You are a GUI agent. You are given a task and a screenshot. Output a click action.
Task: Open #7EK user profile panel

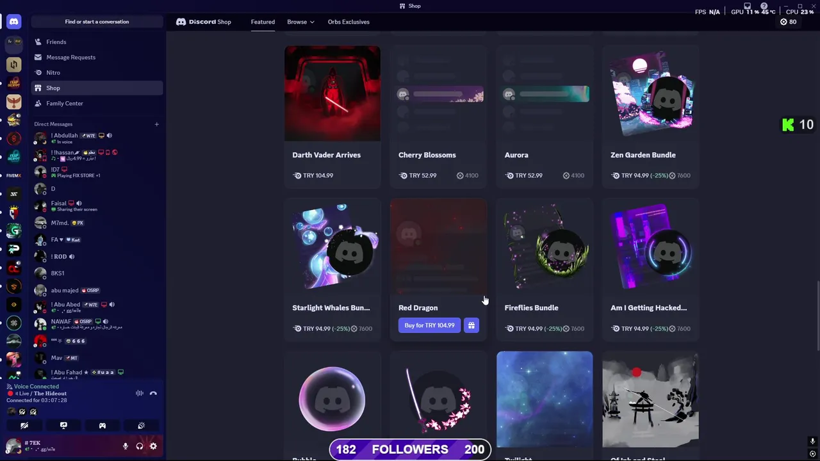[x=61, y=446]
